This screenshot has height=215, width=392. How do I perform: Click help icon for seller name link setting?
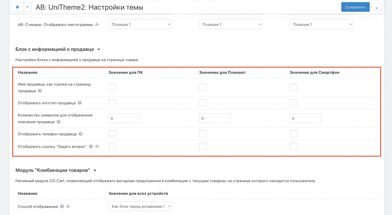[x=40, y=91]
